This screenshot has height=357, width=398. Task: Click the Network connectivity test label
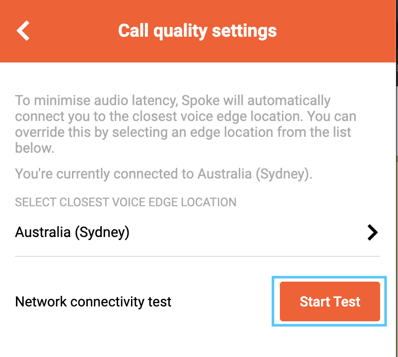(x=93, y=302)
